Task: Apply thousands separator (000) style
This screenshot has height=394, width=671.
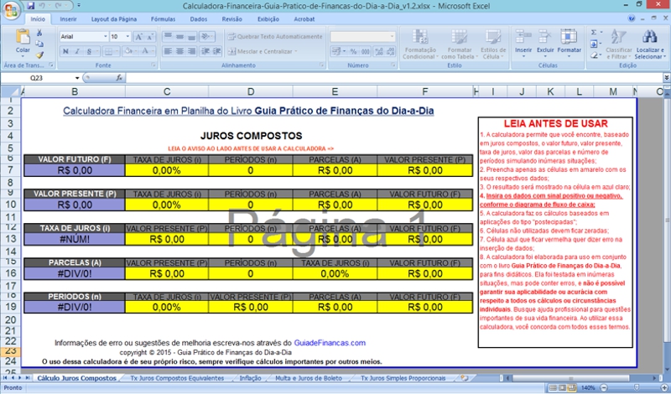Action: (365, 51)
